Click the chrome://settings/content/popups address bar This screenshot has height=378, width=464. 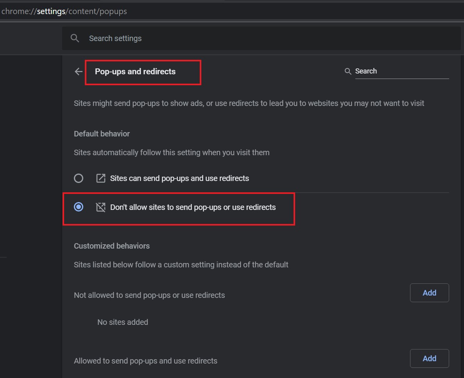click(x=64, y=11)
